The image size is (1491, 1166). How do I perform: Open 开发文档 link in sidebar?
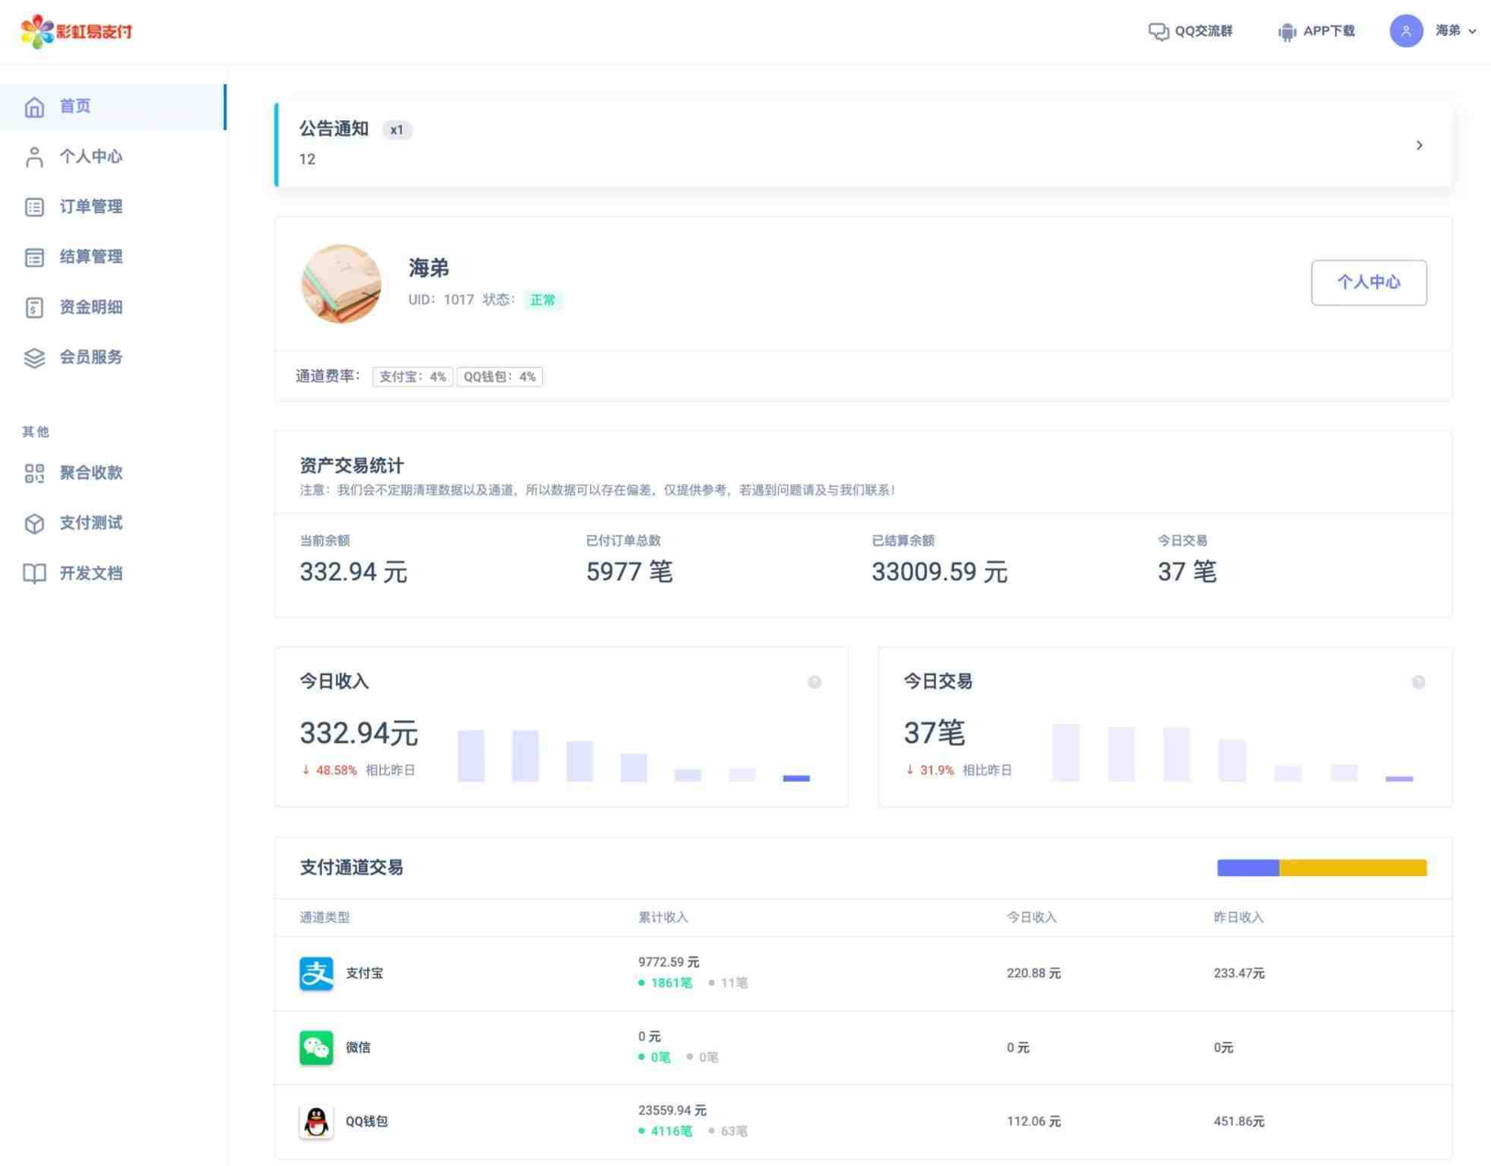pyautogui.click(x=91, y=573)
